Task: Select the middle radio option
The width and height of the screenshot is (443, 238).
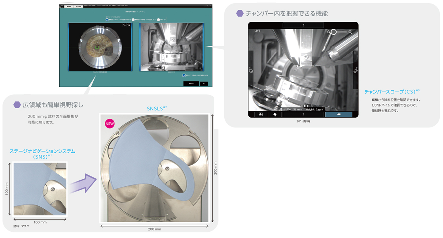Action: click(133, 19)
